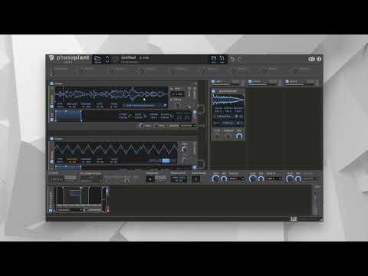
Task: Click the Phase Plant logo
Action: point(69,58)
